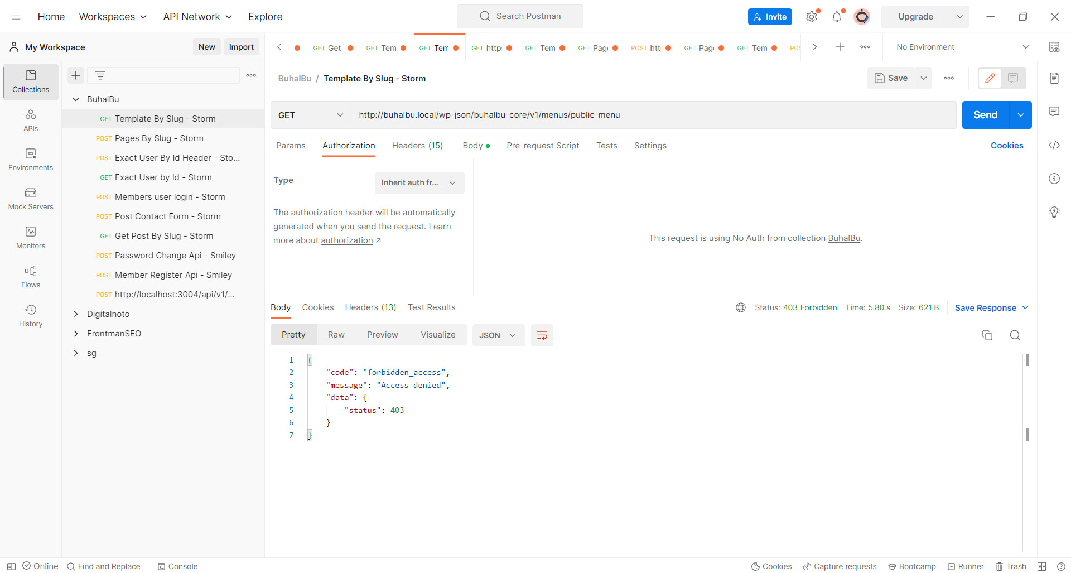
Task: Copy the response body to clipboard
Action: (987, 335)
